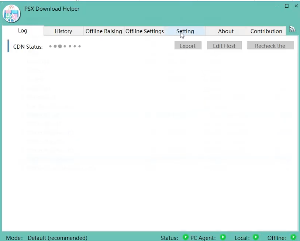Click the PSX Download Helper title text
300x241 pixels.
(x=52, y=9)
